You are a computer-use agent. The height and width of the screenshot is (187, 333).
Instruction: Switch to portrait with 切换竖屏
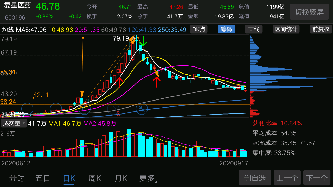point(309,12)
